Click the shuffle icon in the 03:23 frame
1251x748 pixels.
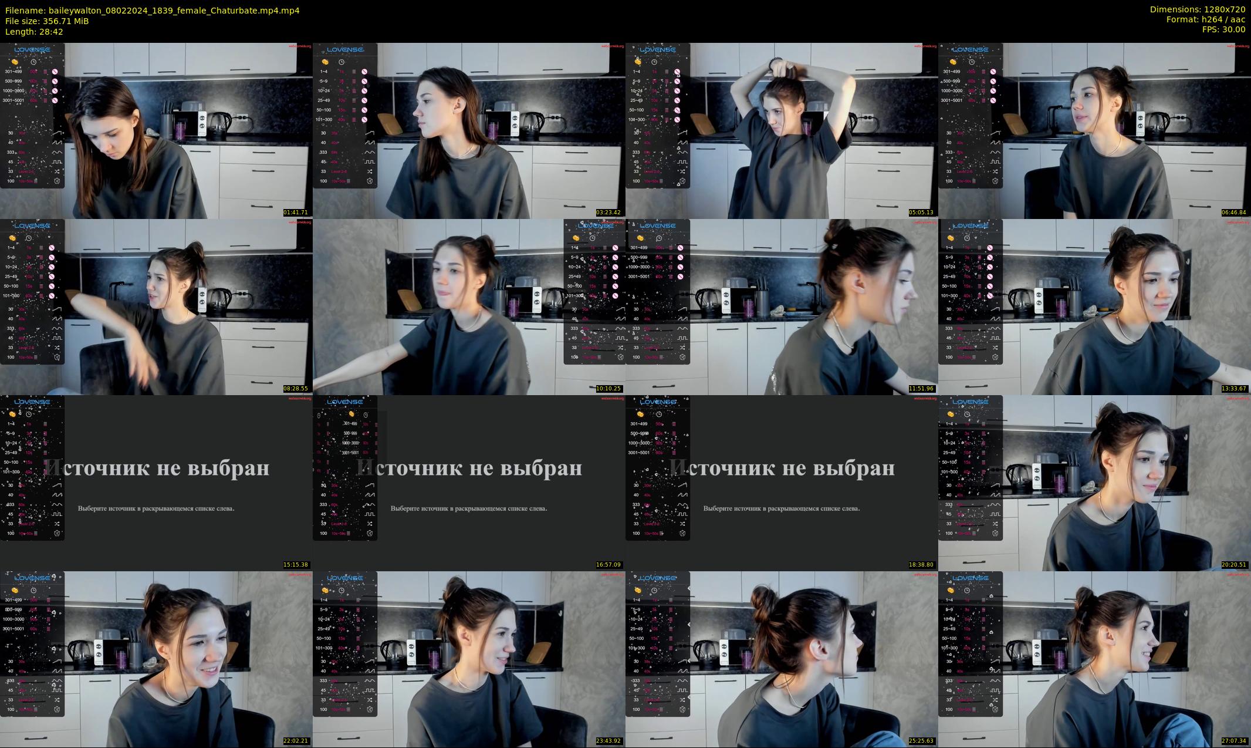click(x=370, y=171)
